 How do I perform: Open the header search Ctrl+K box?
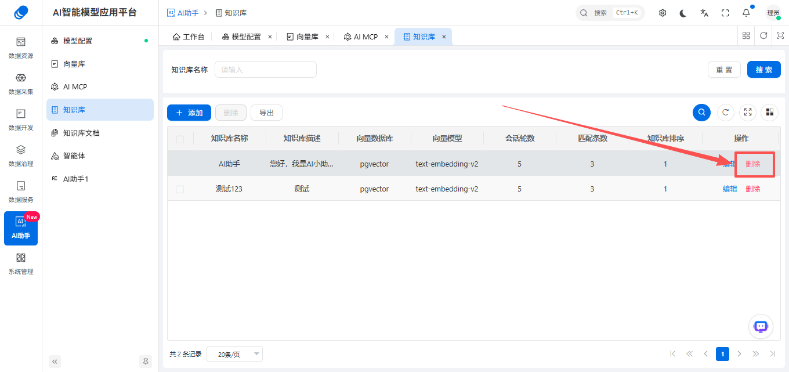point(610,13)
